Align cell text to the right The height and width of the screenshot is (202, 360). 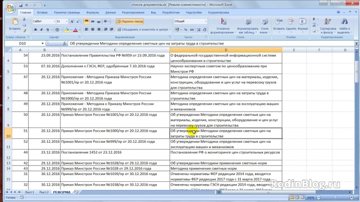[99, 29]
